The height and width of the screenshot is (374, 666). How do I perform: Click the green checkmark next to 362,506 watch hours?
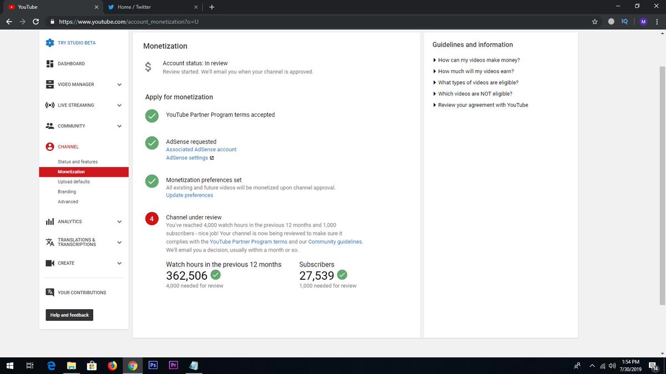(x=215, y=275)
